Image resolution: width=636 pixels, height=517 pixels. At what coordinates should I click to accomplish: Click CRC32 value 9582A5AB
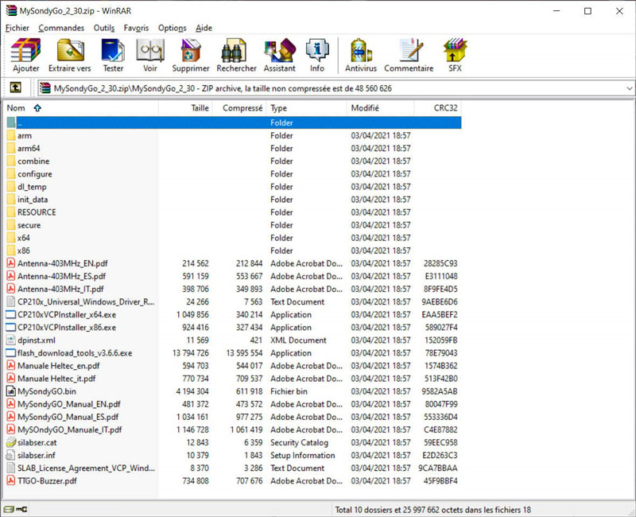(x=440, y=391)
